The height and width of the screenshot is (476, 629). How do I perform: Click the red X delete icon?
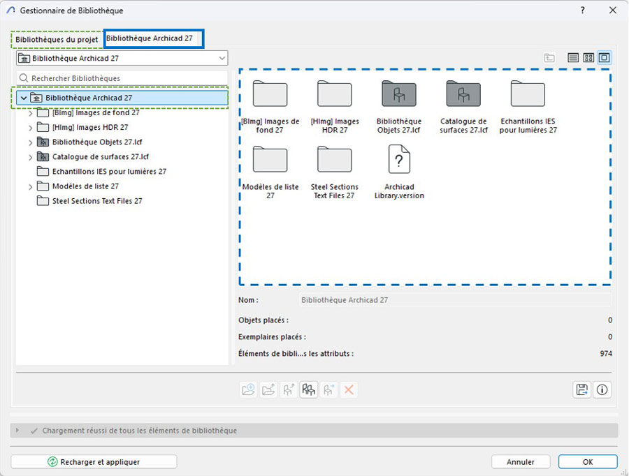(349, 389)
